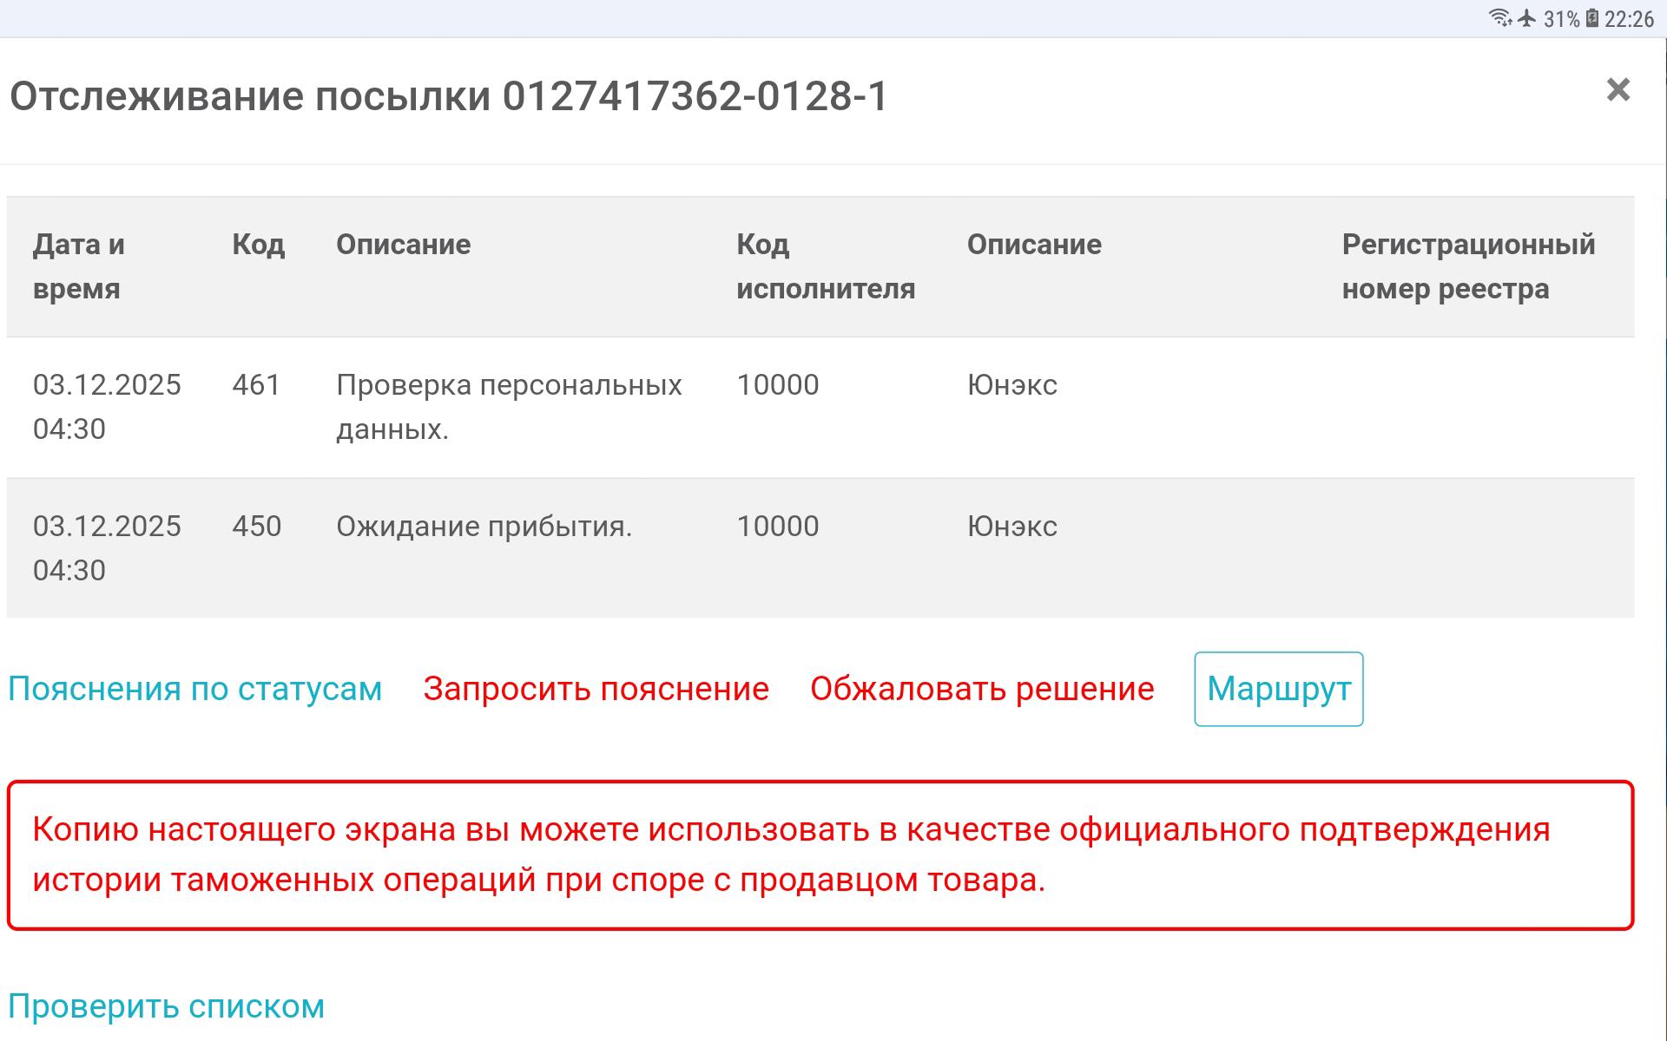Tap the 31% battery percentage

click(x=1561, y=19)
